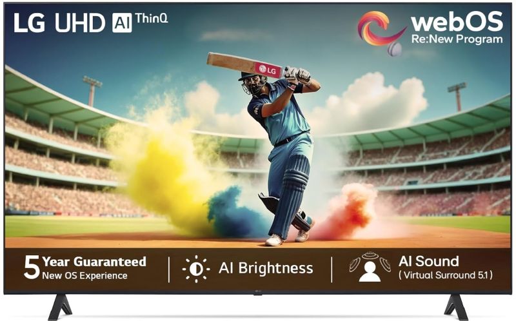
Task: Click the AI badge next to UHD
Action: [122, 23]
